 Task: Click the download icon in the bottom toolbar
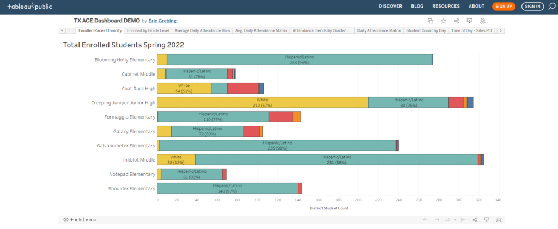487,219
